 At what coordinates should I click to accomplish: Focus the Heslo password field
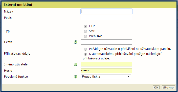106,71
